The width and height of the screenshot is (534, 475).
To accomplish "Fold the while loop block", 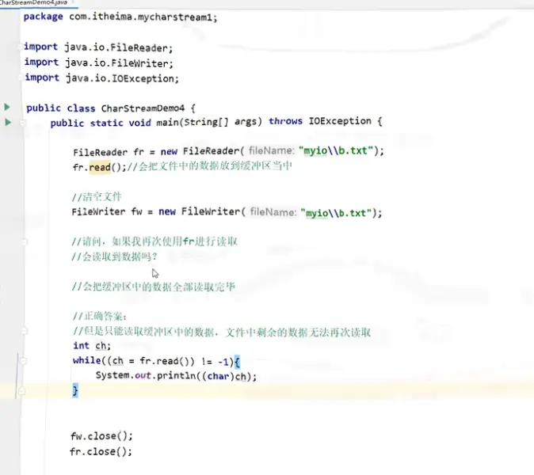I will coord(23,361).
